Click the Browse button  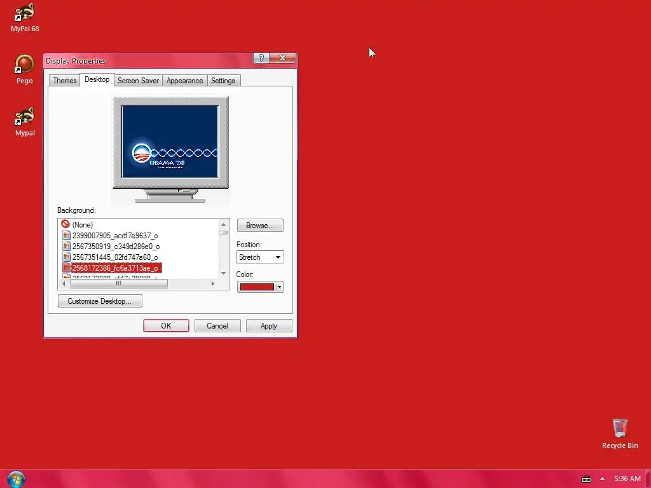pyautogui.click(x=260, y=226)
